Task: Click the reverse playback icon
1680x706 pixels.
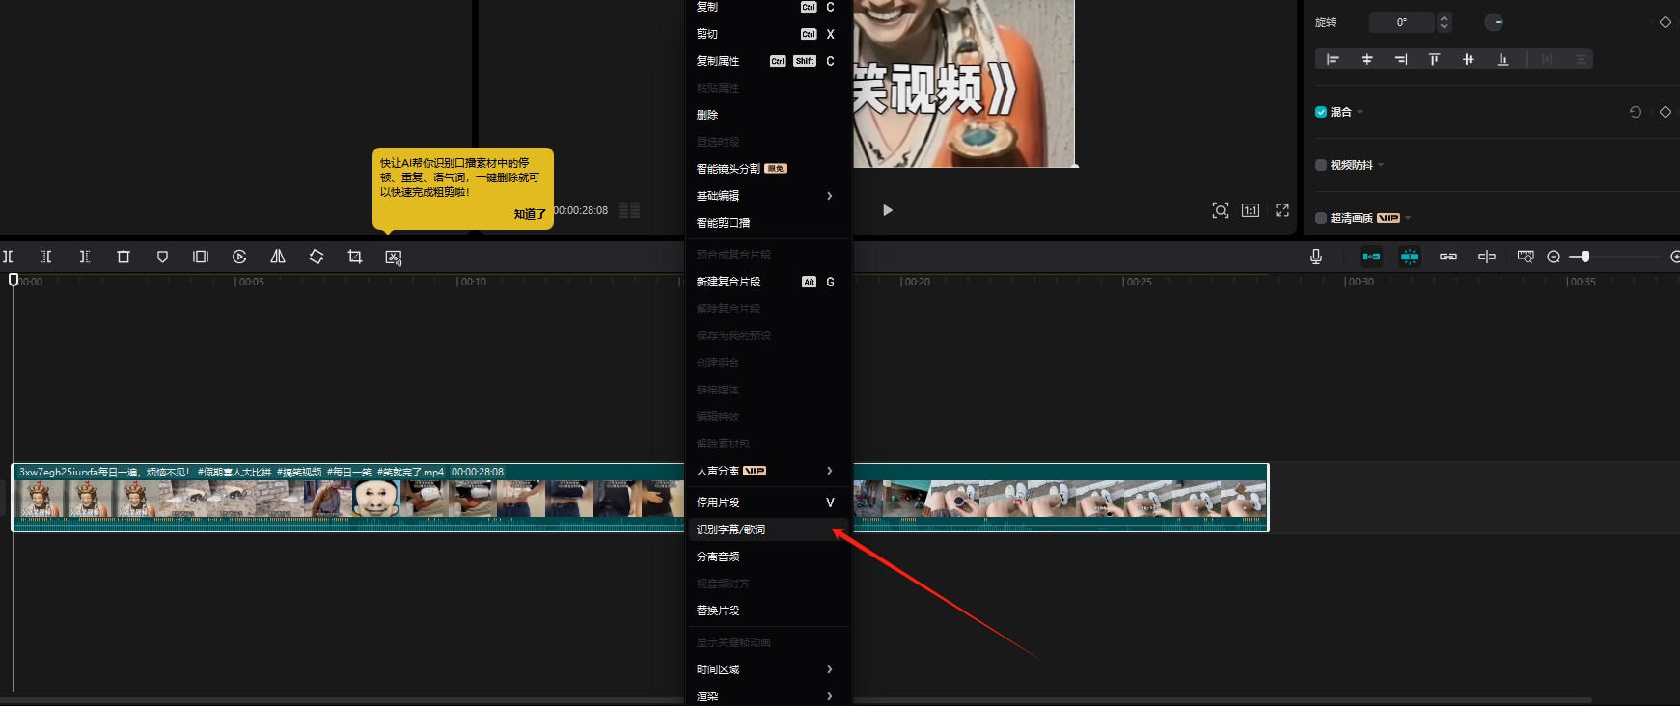Action: point(239,257)
